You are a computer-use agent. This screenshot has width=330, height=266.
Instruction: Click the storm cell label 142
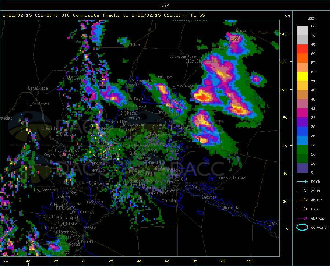click(234, 39)
